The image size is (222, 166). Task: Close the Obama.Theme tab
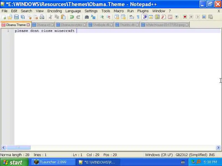pos(28,25)
